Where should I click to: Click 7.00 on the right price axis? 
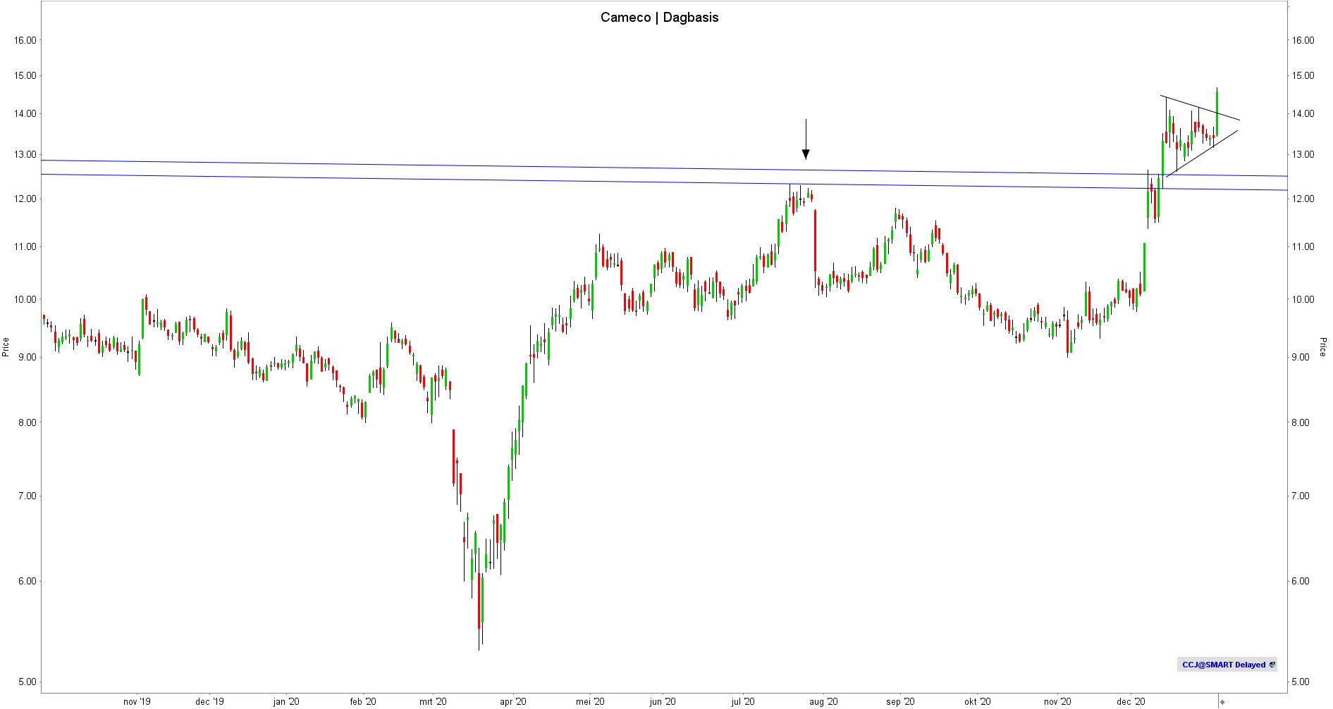click(1301, 496)
